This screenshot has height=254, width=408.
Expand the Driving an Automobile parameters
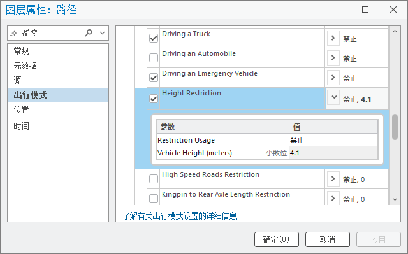[x=333, y=58]
